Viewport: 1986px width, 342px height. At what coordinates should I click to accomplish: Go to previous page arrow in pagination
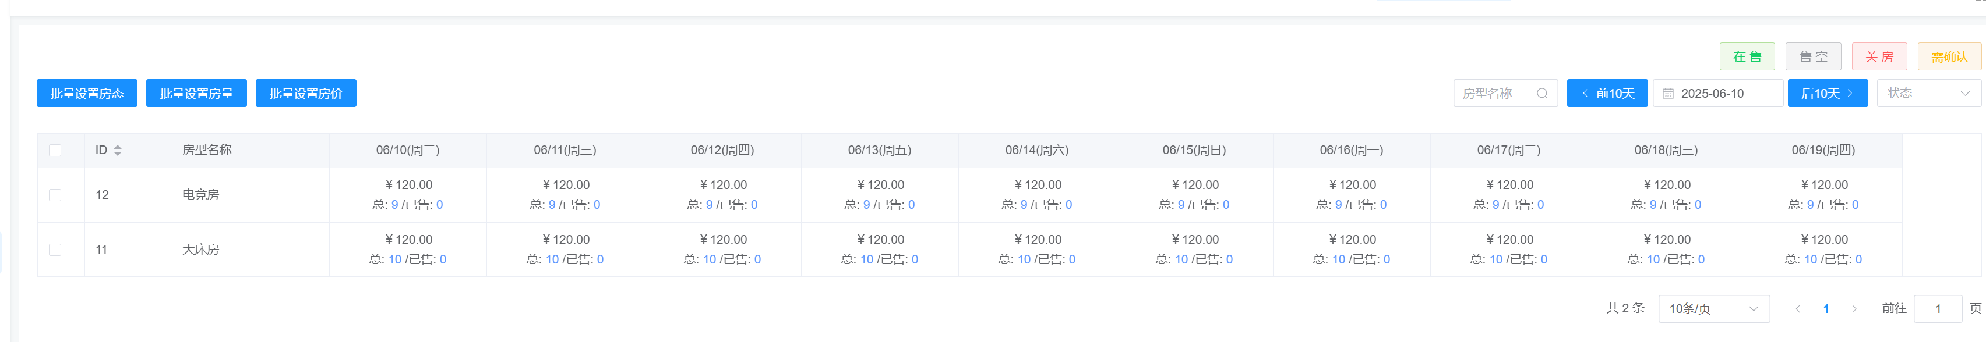[1797, 308]
